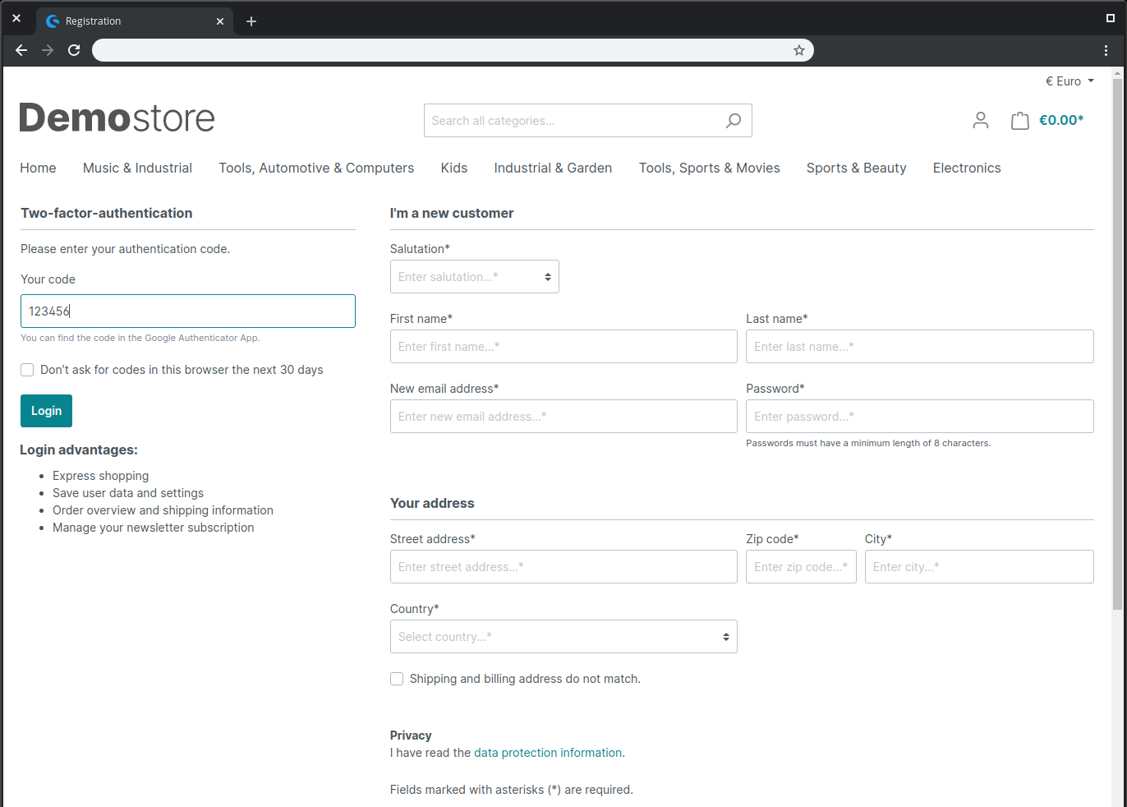Go to Home in navigation

pyautogui.click(x=39, y=168)
